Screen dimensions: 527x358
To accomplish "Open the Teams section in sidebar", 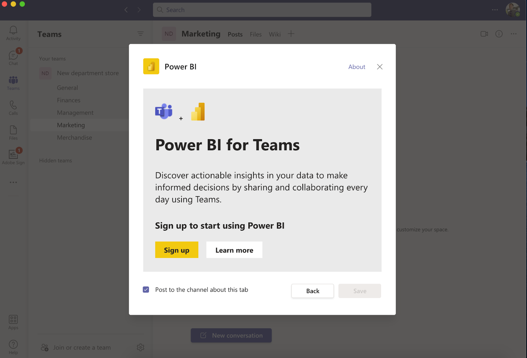I will (13, 83).
